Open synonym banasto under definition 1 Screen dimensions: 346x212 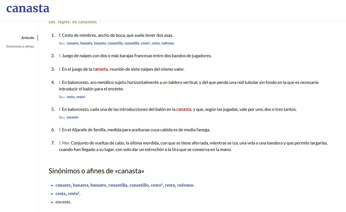100,43
